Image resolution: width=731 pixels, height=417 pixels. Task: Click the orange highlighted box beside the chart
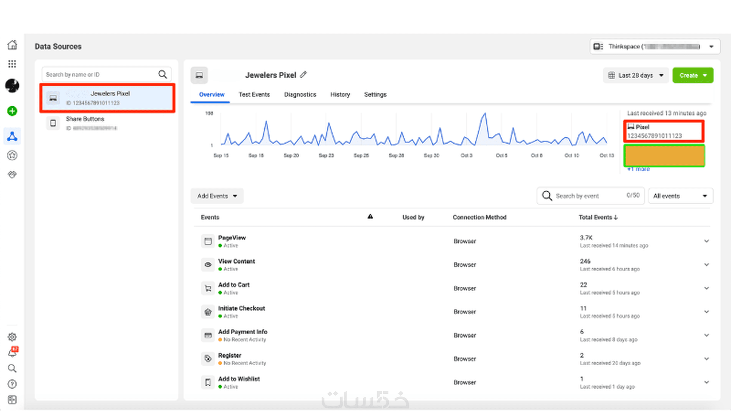(x=664, y=156)
